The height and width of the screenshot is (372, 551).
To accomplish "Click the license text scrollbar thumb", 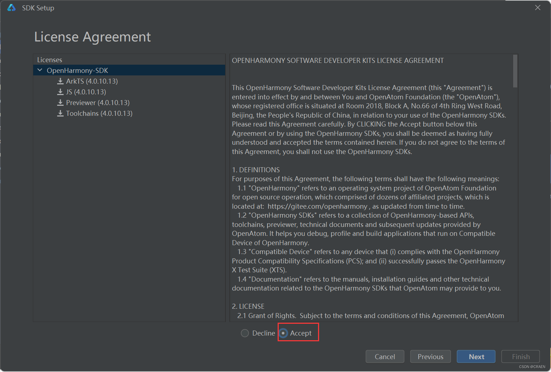I will coord(515,71).
